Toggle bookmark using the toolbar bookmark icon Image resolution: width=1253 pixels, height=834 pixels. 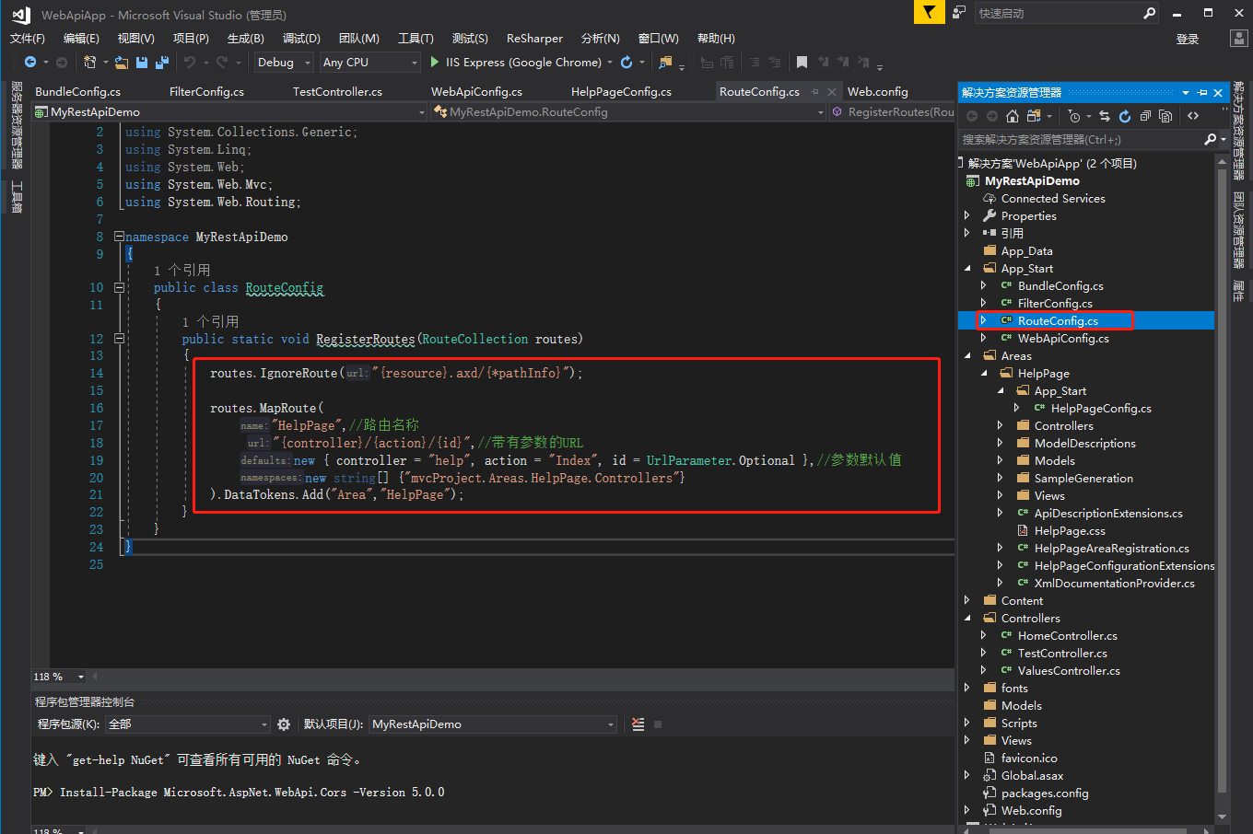pyautogui.click(x=802, y=63)
